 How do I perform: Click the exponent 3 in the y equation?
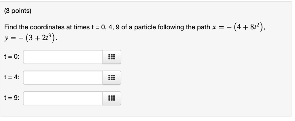coord(49,36)
